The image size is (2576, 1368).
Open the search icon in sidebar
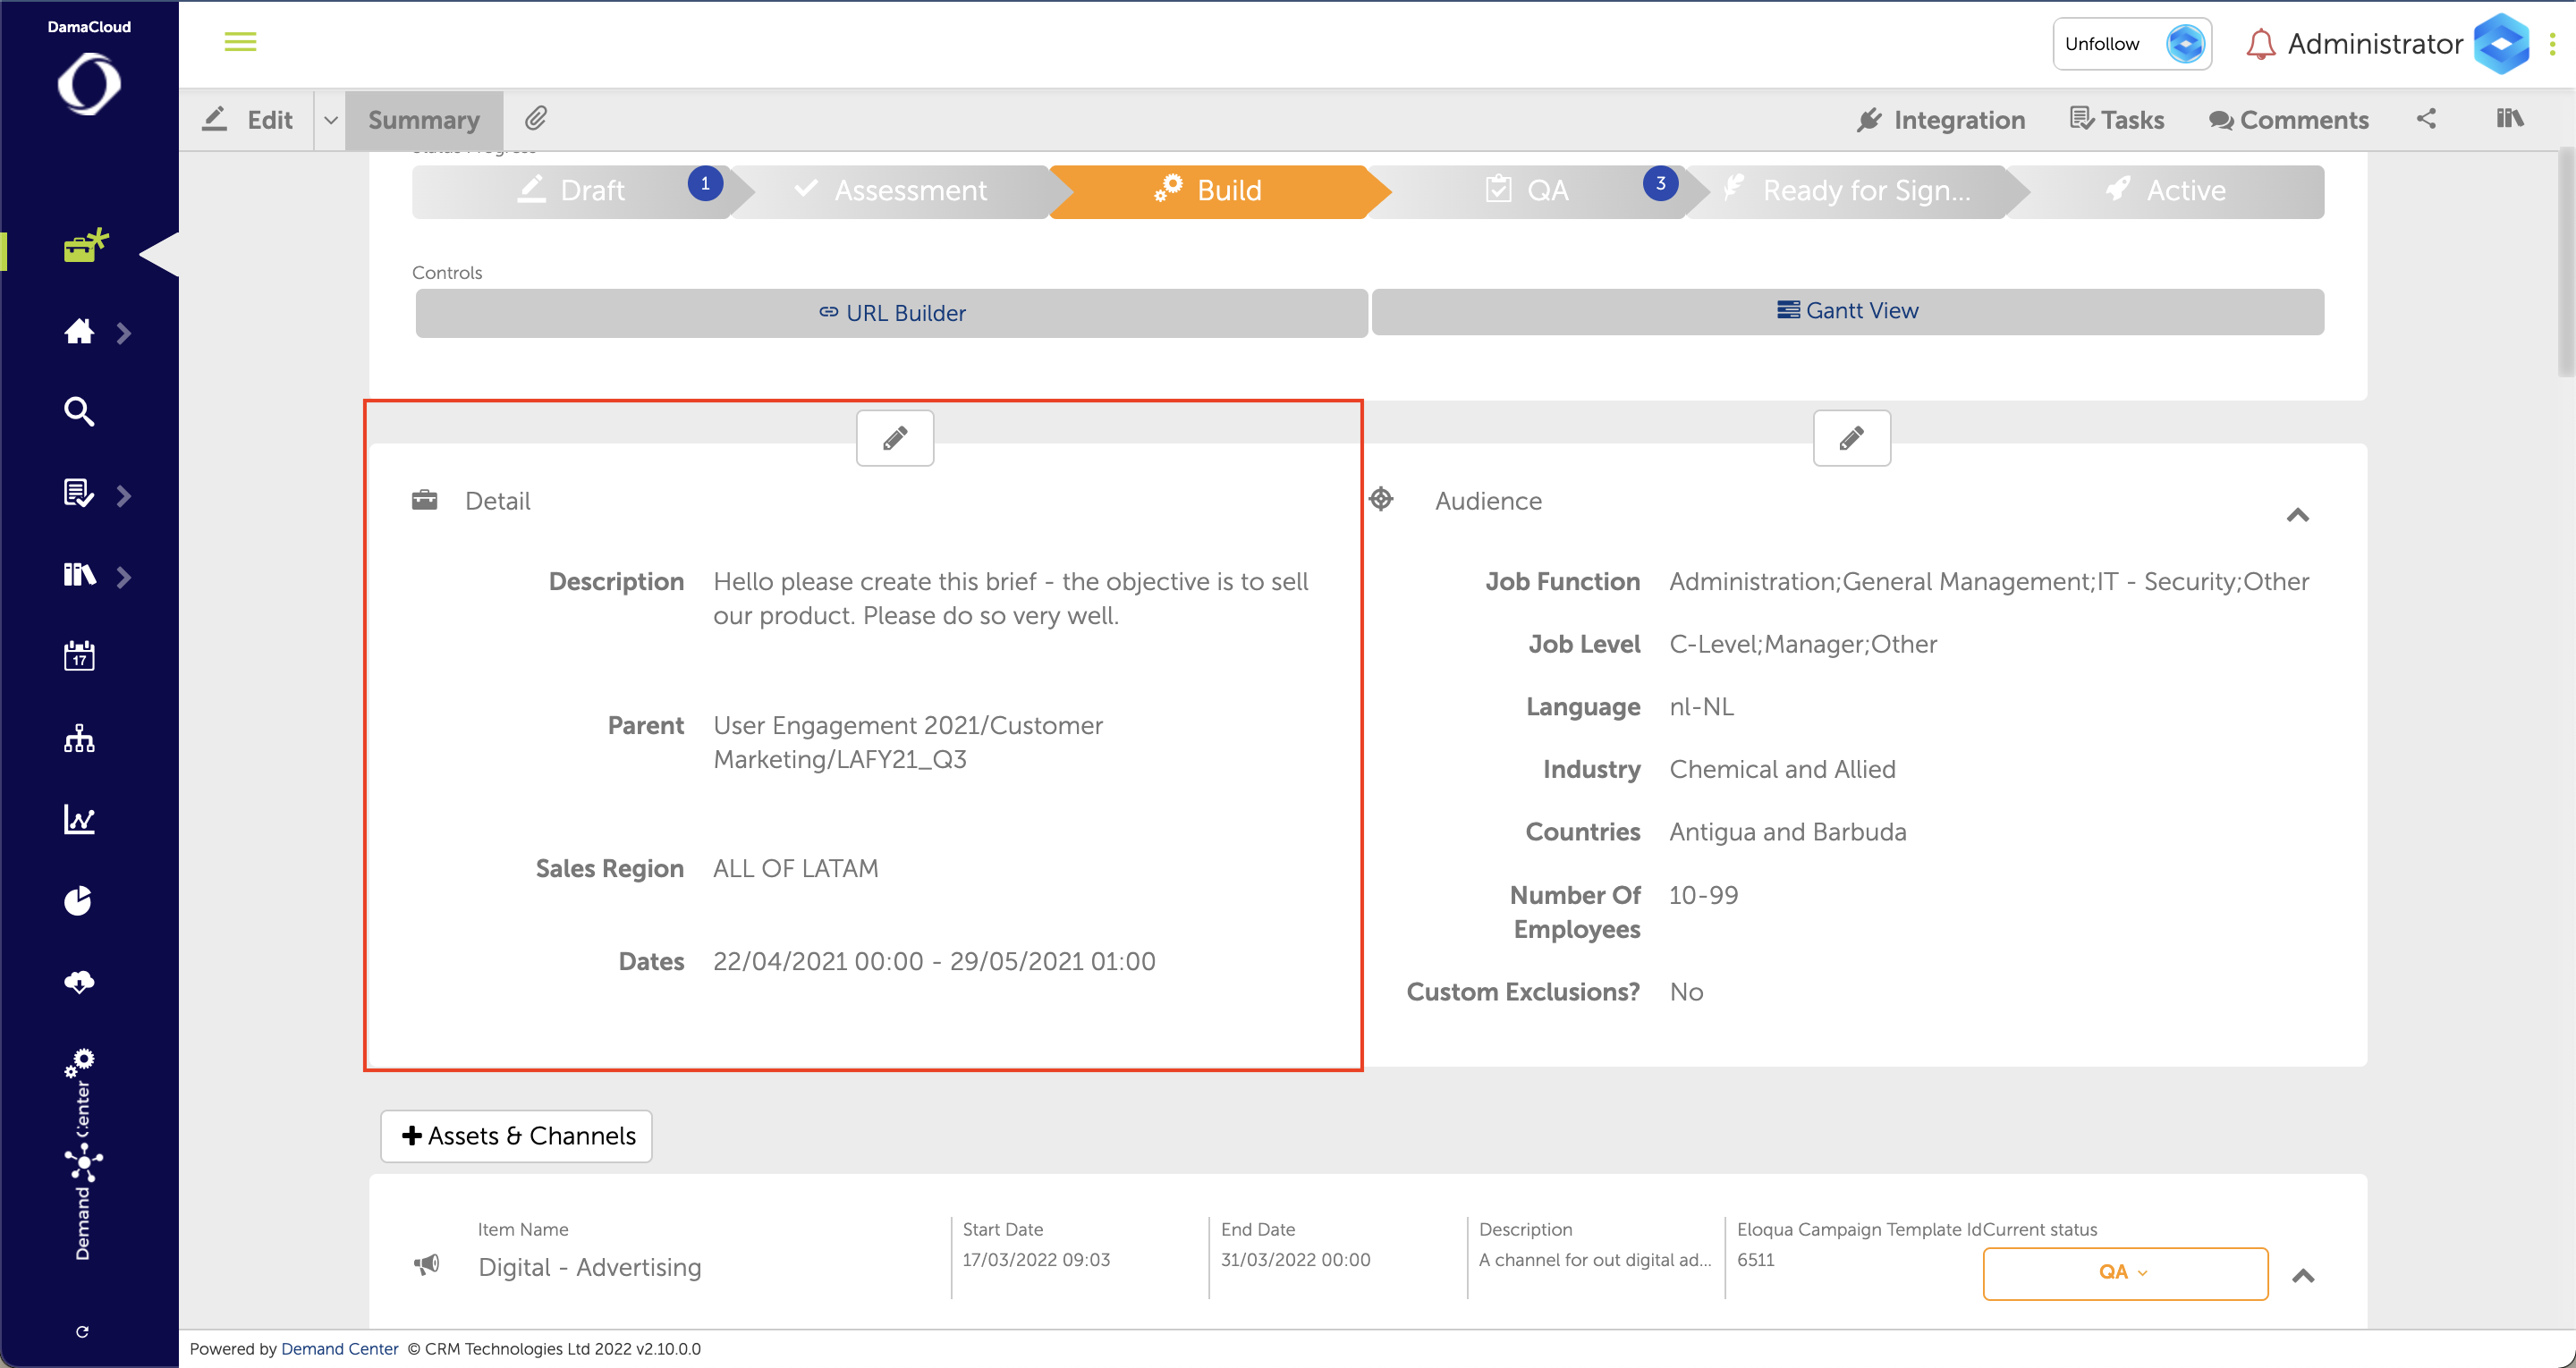click(79, 412)
